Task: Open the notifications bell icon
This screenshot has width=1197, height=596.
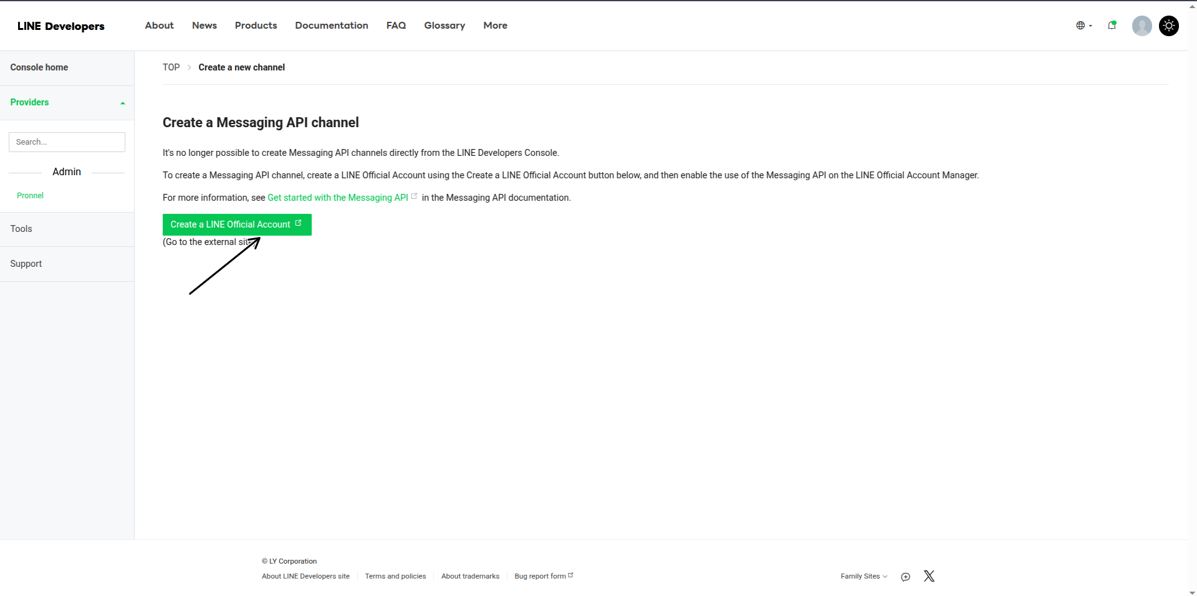Action: pyautogui.click(x=1112, y=26)
